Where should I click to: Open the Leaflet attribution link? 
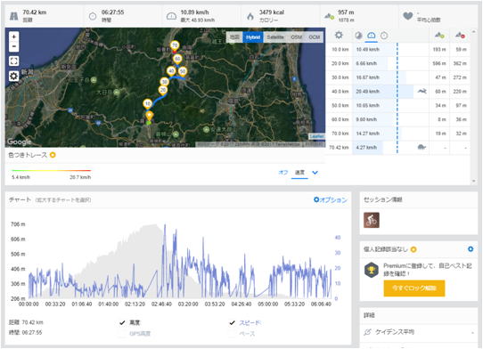coord(316,136)
